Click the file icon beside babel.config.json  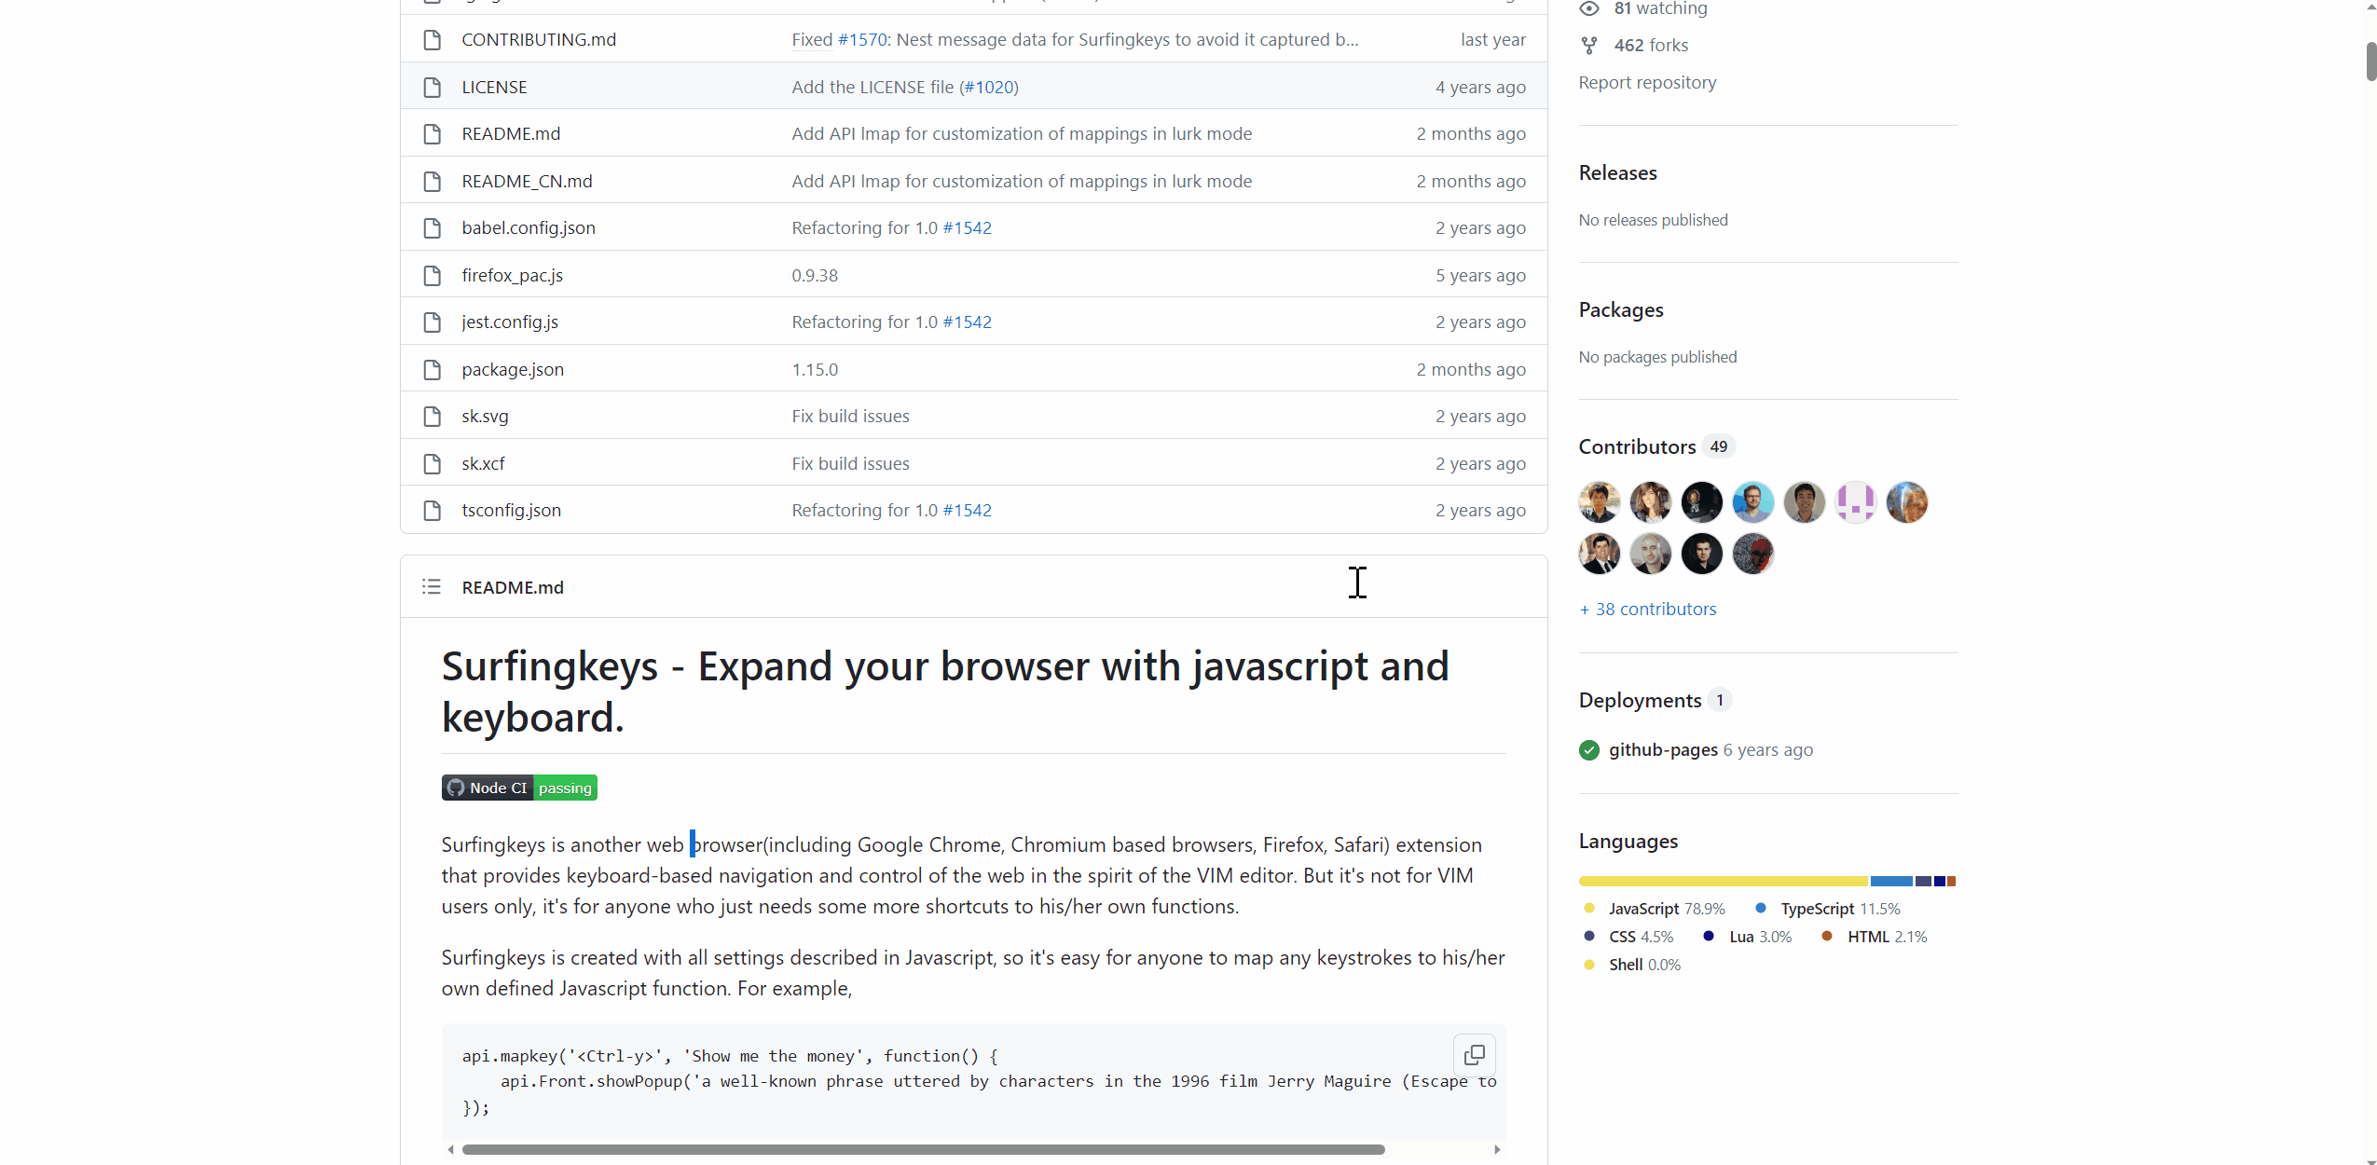[x=432, y=227]
